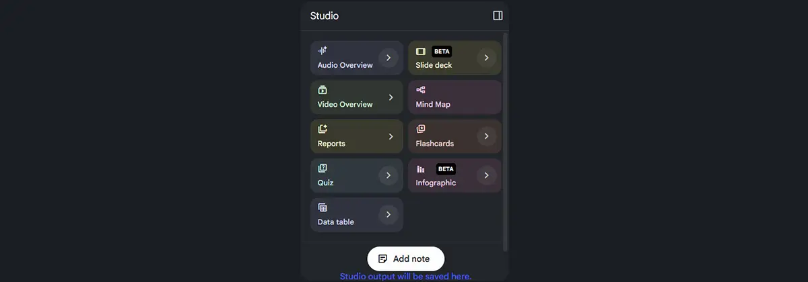Collapse the Studio panel using the top-right icon
808x282 pixels.
(498, 15)
